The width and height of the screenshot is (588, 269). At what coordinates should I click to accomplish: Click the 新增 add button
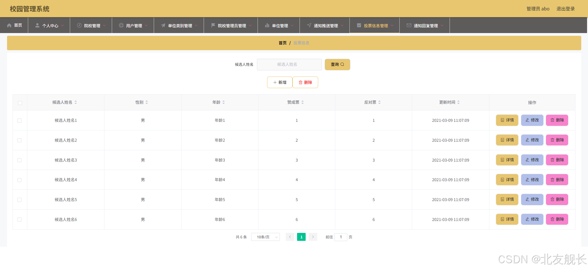280,82
